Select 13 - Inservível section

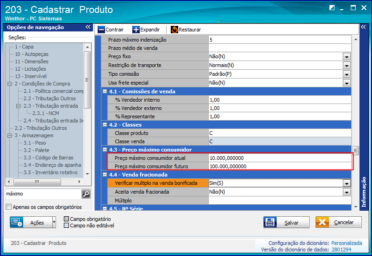coord(31,76)
